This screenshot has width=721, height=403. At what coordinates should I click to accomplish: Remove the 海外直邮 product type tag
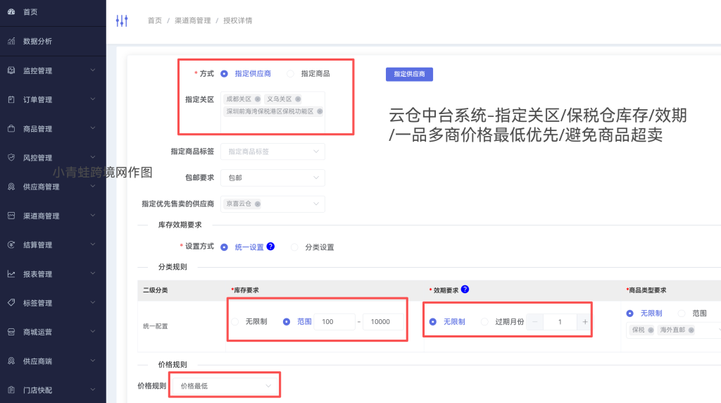click(x=691, y=330)
